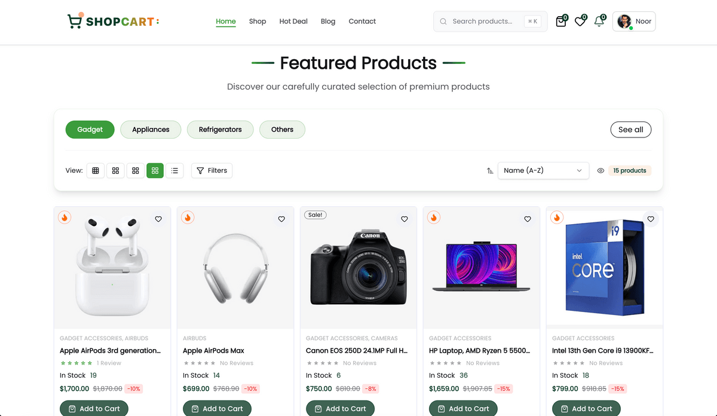Viewport: 717px width, 416px height.
Task: Open the Noor user profile menu
Action: (634, 22)
